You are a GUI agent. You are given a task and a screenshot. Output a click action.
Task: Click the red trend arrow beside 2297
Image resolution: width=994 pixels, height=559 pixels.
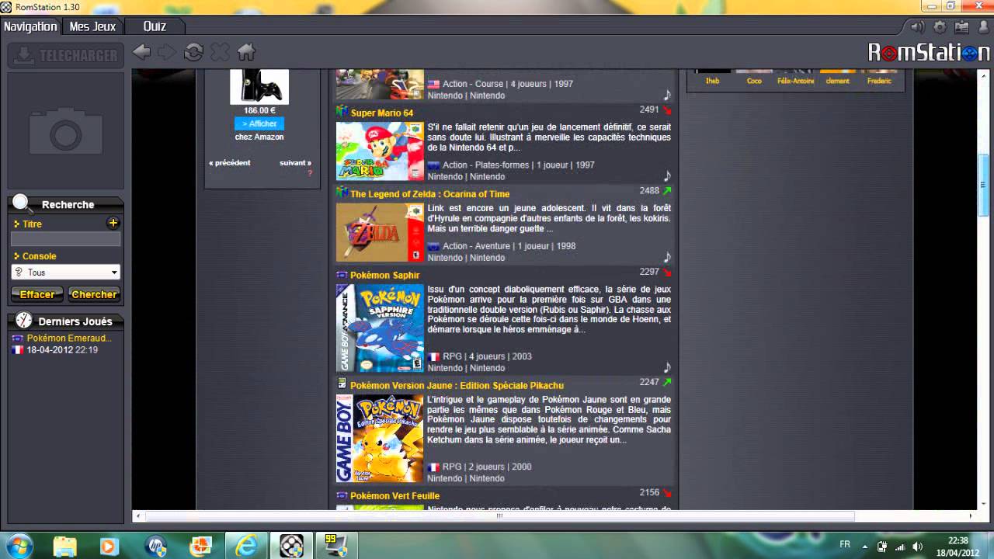pyautogui.click(x=667, y=273)
